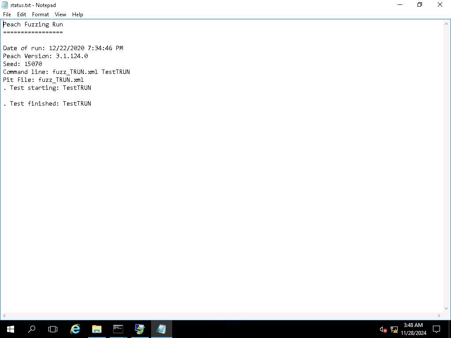Open File Explorer from the taskbar
The height and width of the screenshot is (338, 451).
96,329
